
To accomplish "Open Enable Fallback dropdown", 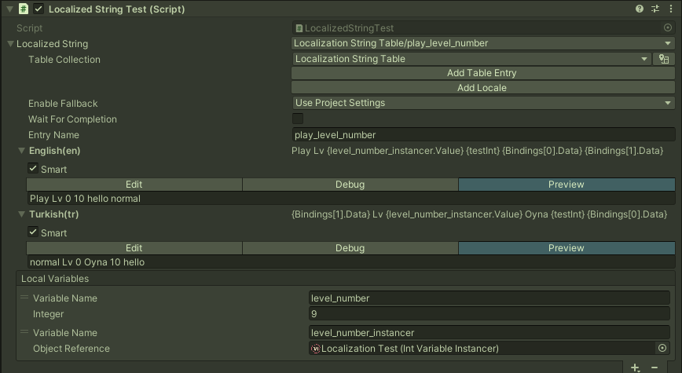I will tap(482, 103).
